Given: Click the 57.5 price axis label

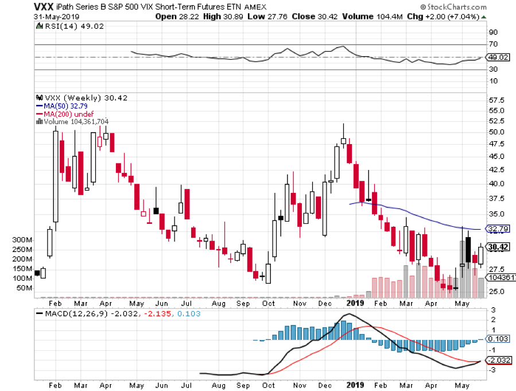Looking at the screenshot, I should click(x=496, y=100).
